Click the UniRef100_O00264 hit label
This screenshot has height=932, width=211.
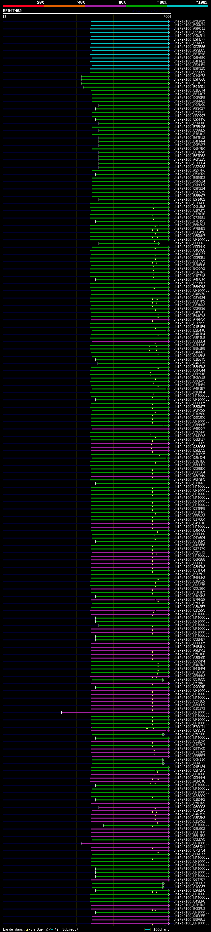pos(189,472)
